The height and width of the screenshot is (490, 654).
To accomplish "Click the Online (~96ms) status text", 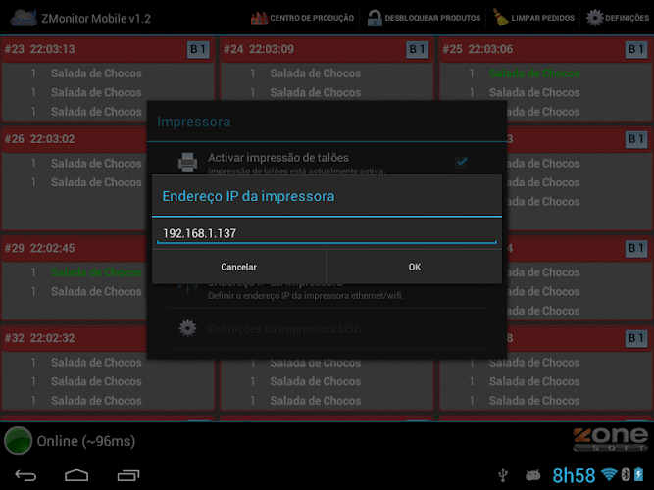I will [86, 441].
